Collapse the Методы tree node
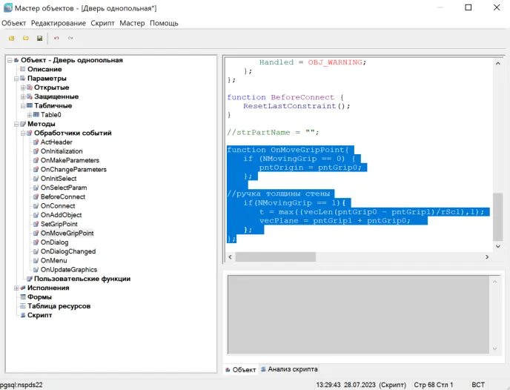This screenshot has height=390, width=510. tap(16, 124)
